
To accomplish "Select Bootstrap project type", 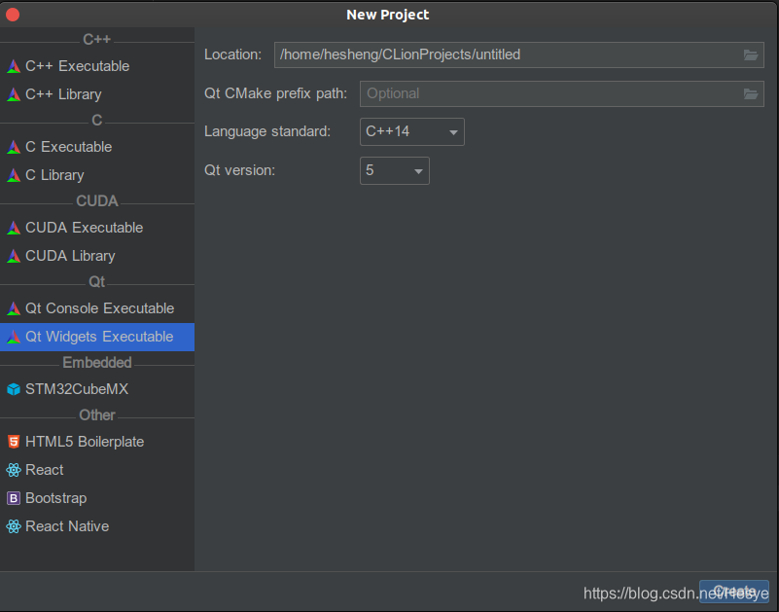I will pos(97,498).
